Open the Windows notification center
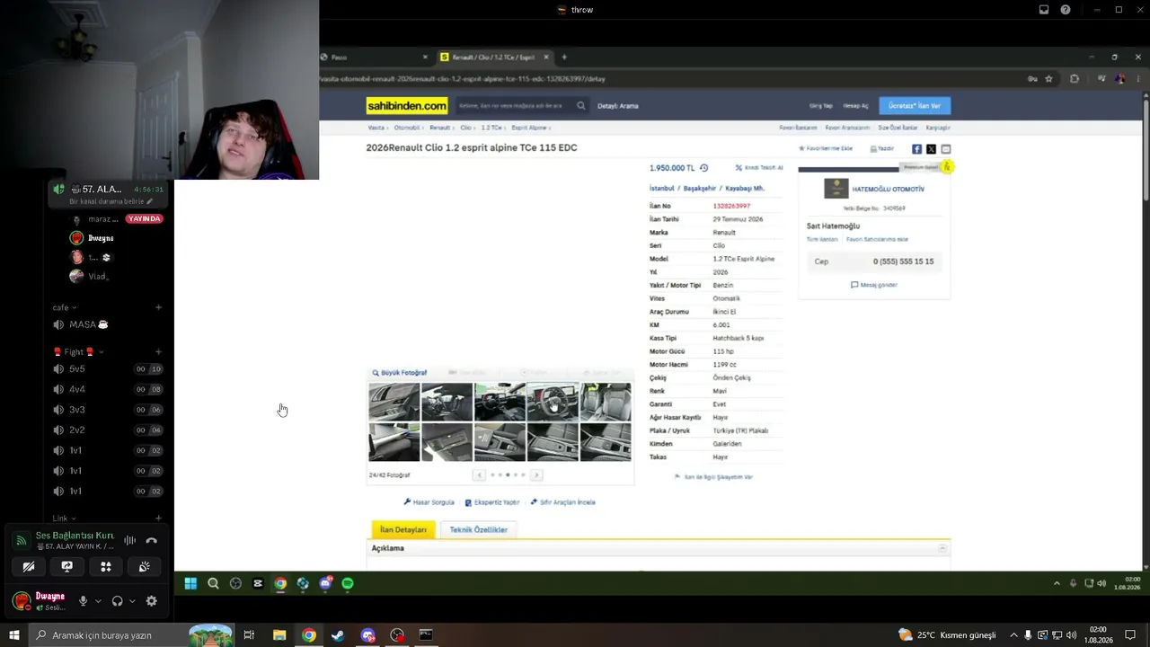1150x647 pixels. (1130, 635)
